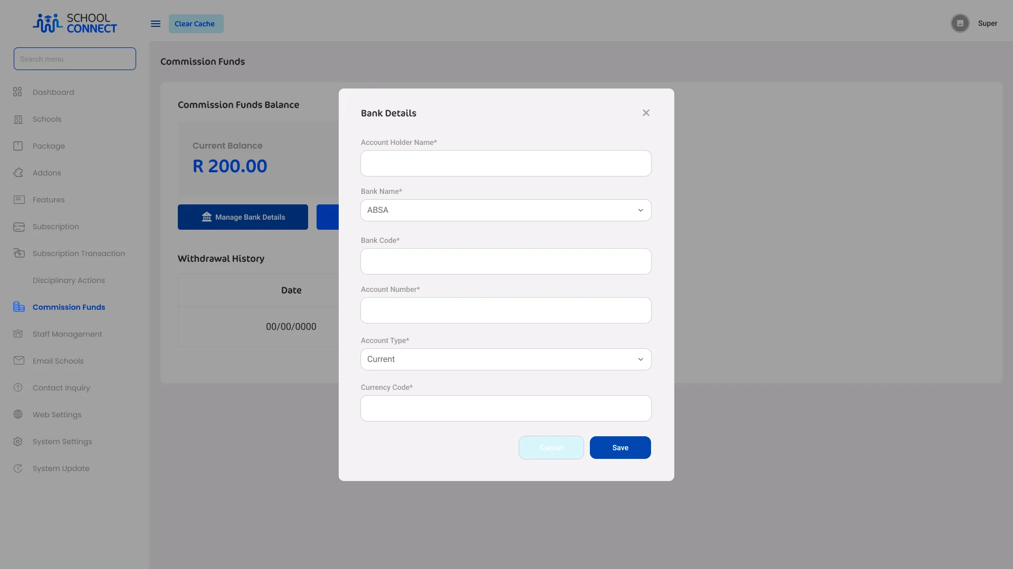Focus the Currency Code field
1013x569 pixels.
click(x=506, y=408)
